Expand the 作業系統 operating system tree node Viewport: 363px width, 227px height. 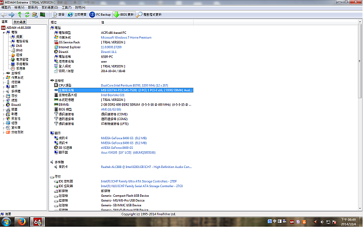point(4,78)
